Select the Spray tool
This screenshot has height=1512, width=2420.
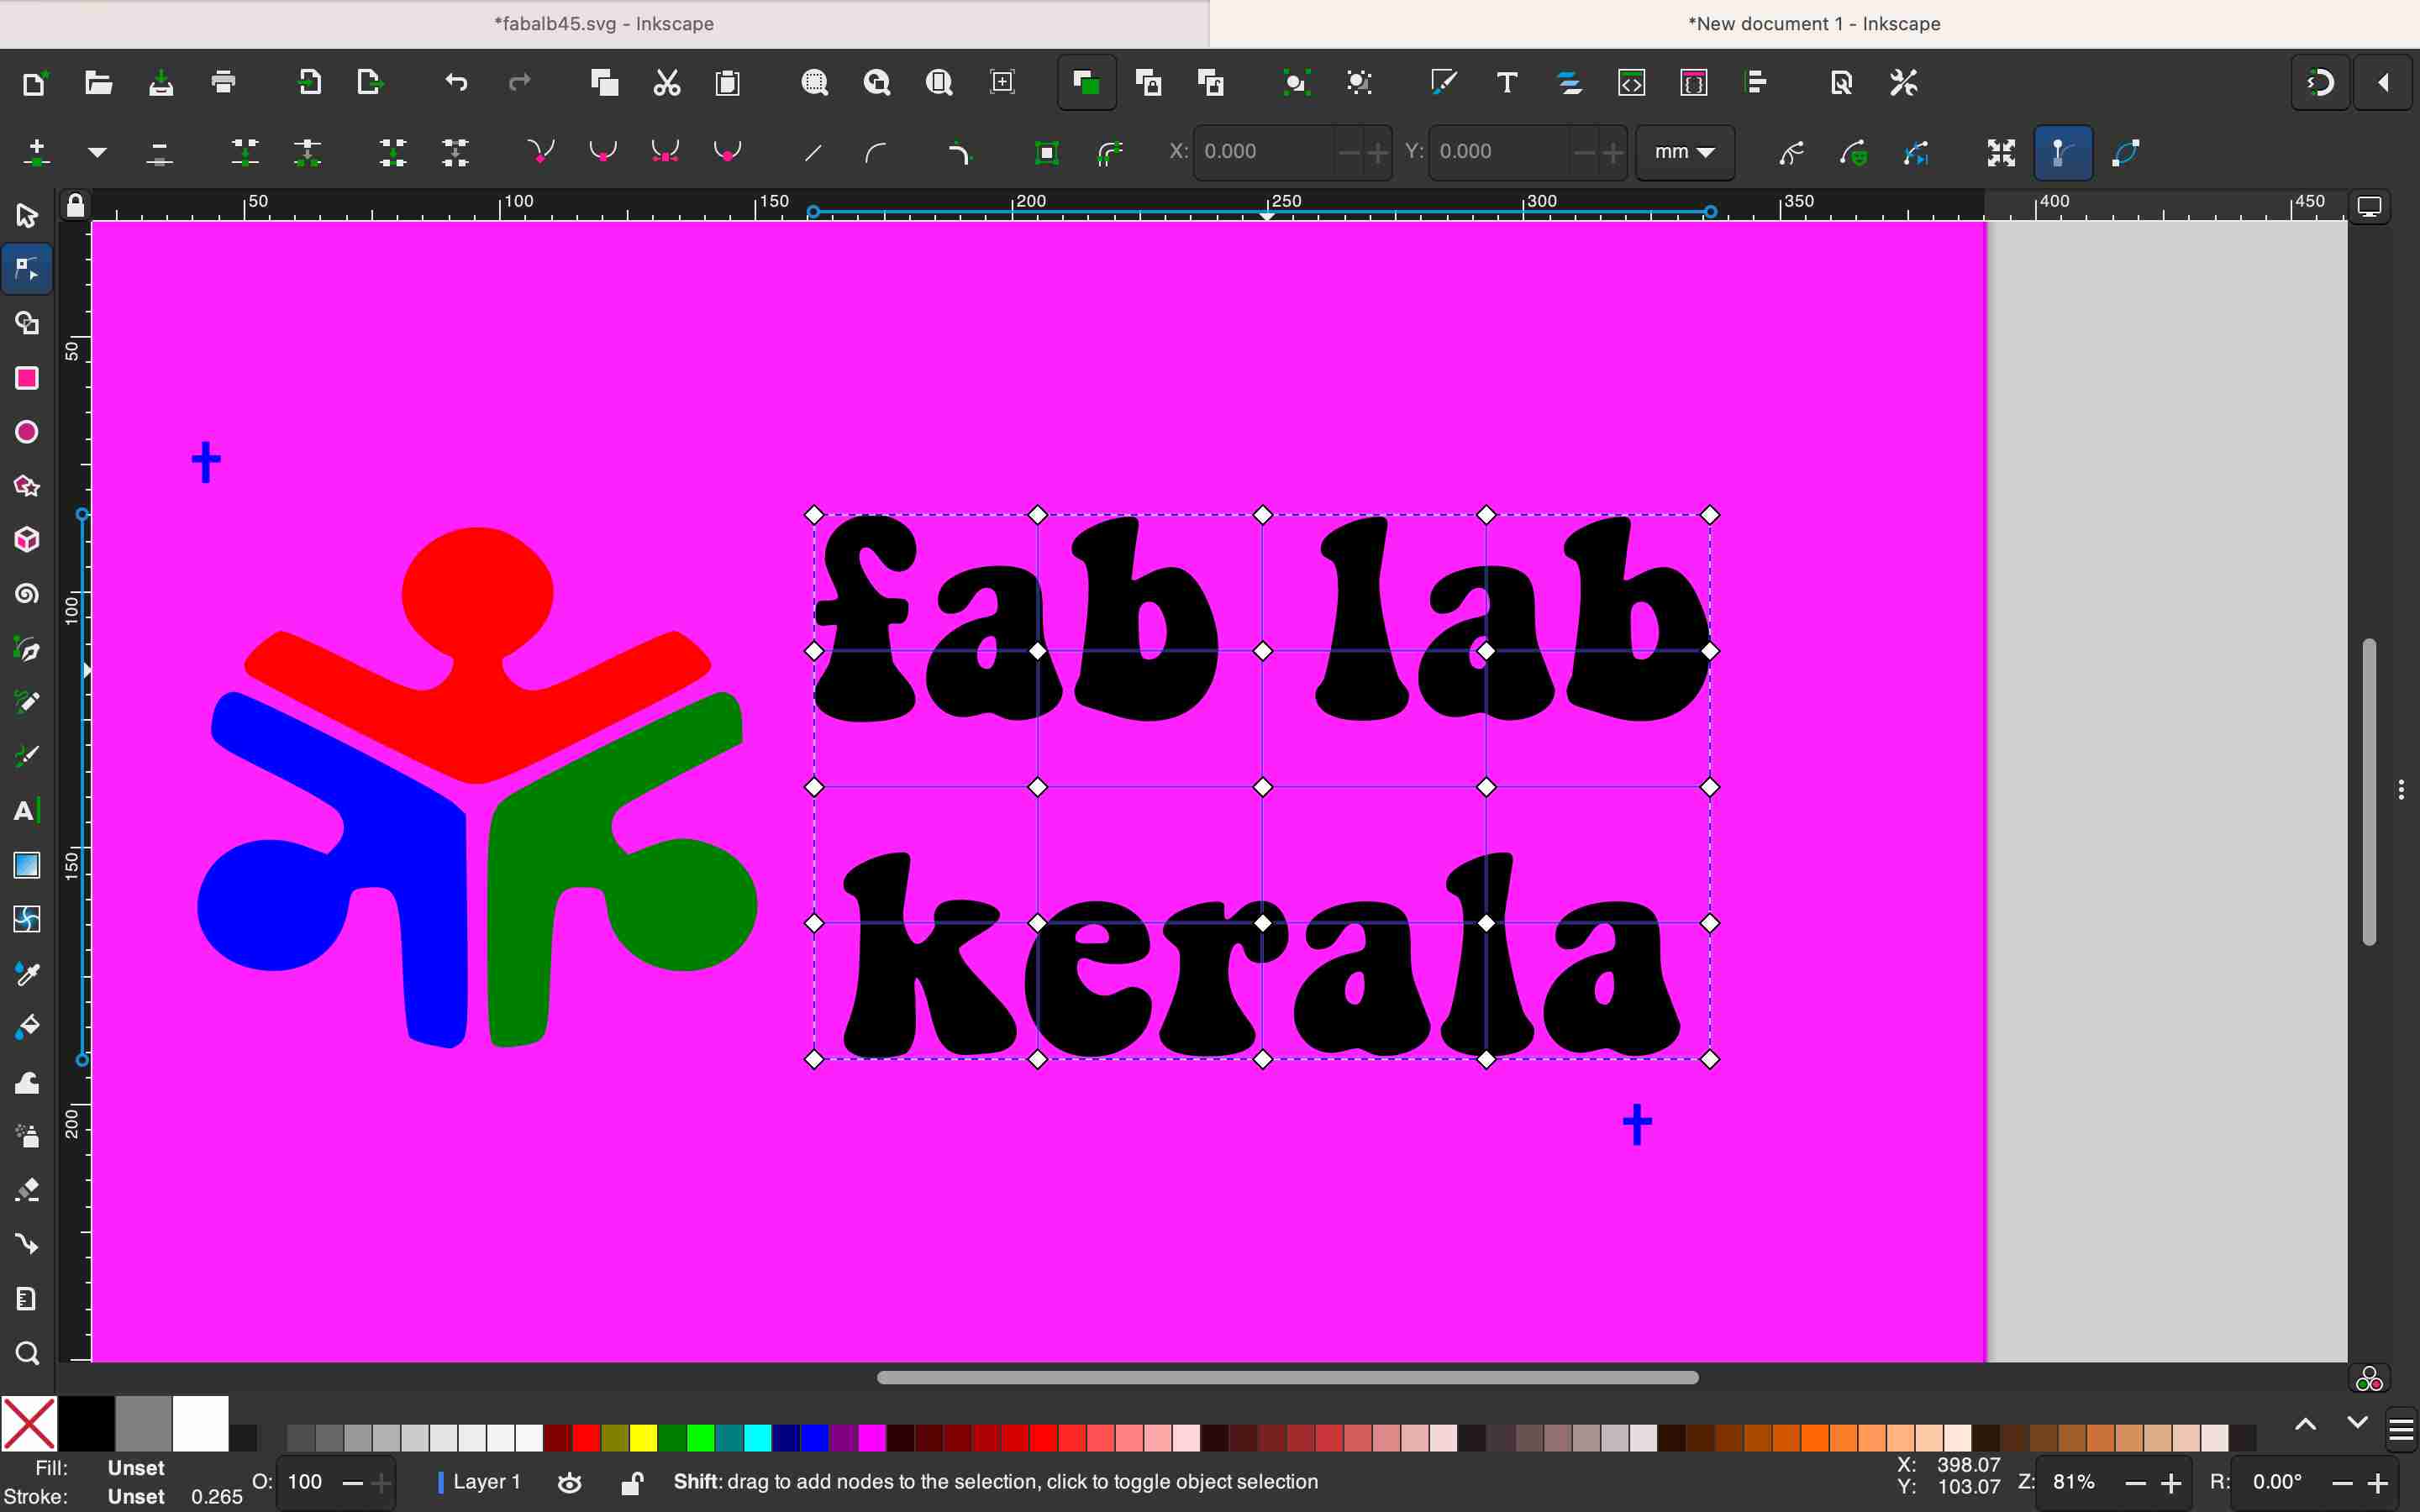pos(27,1136)
